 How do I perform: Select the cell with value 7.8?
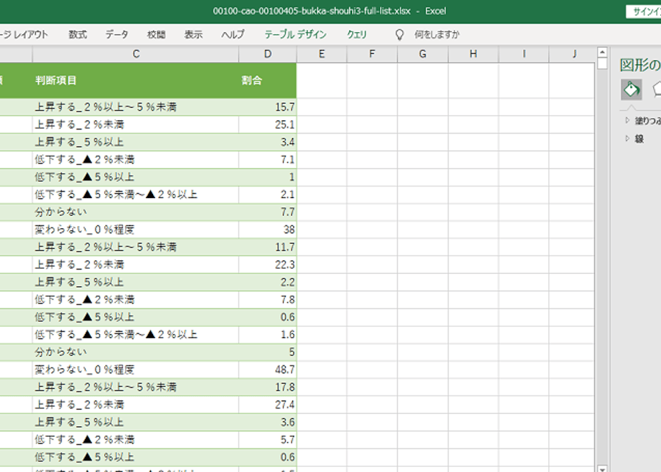(268, 300)
